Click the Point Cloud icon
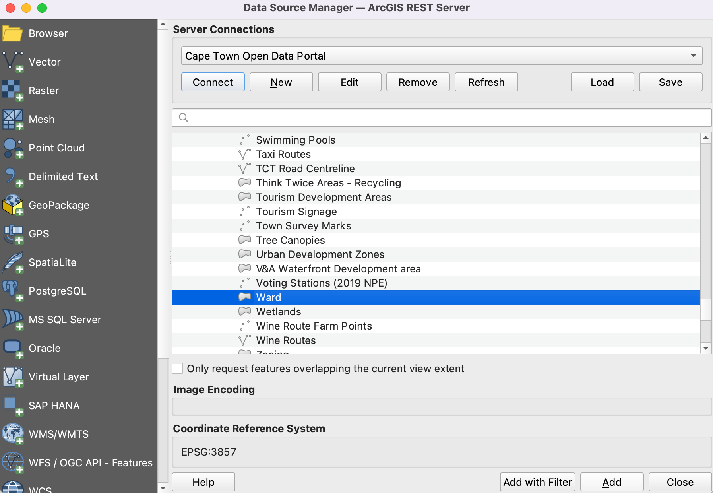Screen dimensions: 713x493 [13, 148]
